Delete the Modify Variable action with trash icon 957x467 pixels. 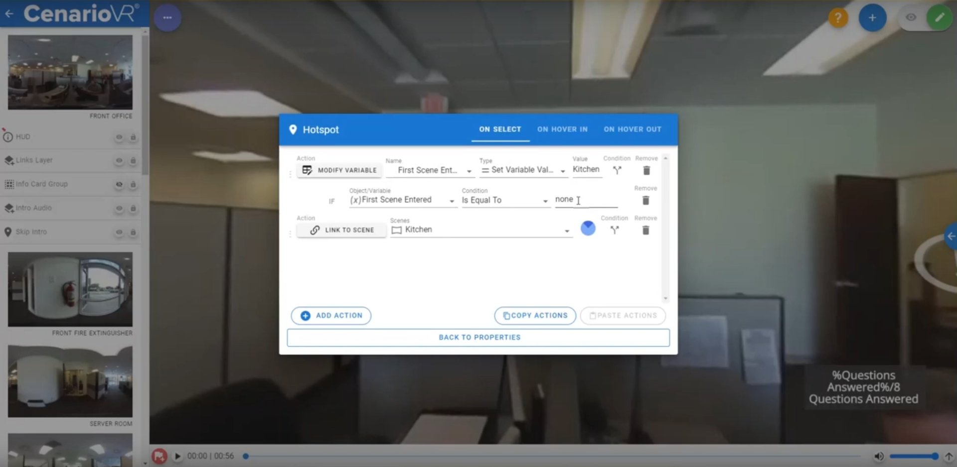coord(646,171)
